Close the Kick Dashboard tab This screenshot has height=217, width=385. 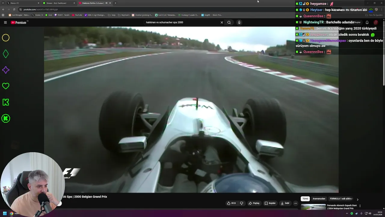click(x=74, y=3)
